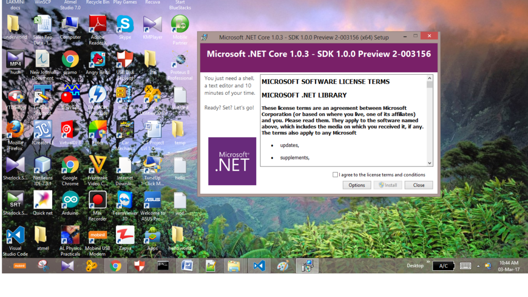Image resolution: width=528 pixels, height=297 pixels.
Task: Expand the Desktop toolbar chevron in taskbar
Action: click(428, 261)
